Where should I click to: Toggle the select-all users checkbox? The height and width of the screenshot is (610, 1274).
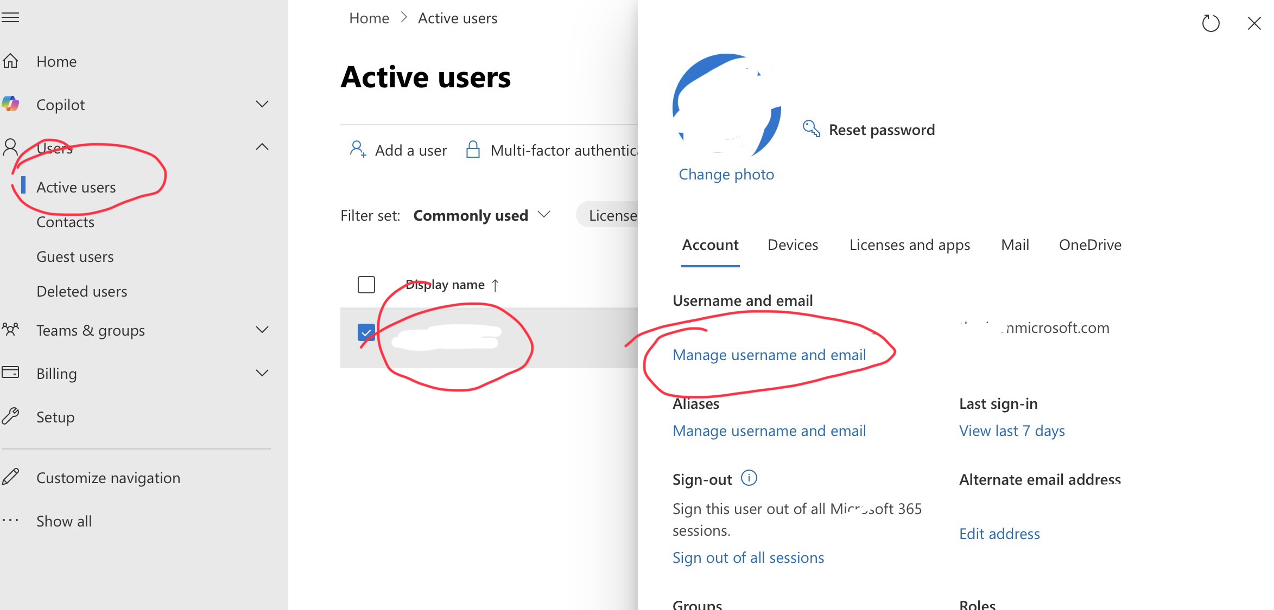366,285
